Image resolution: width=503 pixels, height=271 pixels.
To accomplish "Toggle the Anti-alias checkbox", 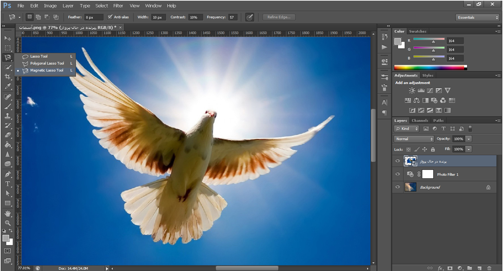I will (x=110, y=17).
